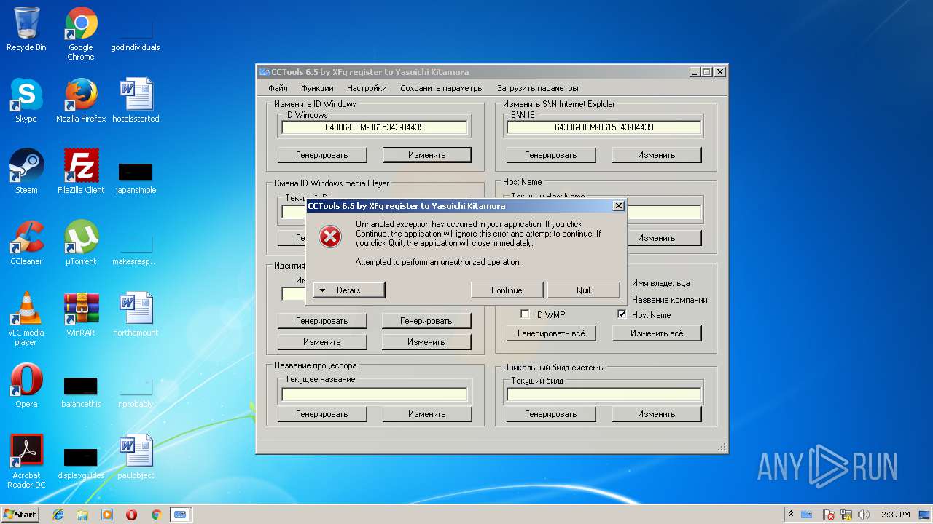Click the CCTools taskbar button

tap(180, 515)
